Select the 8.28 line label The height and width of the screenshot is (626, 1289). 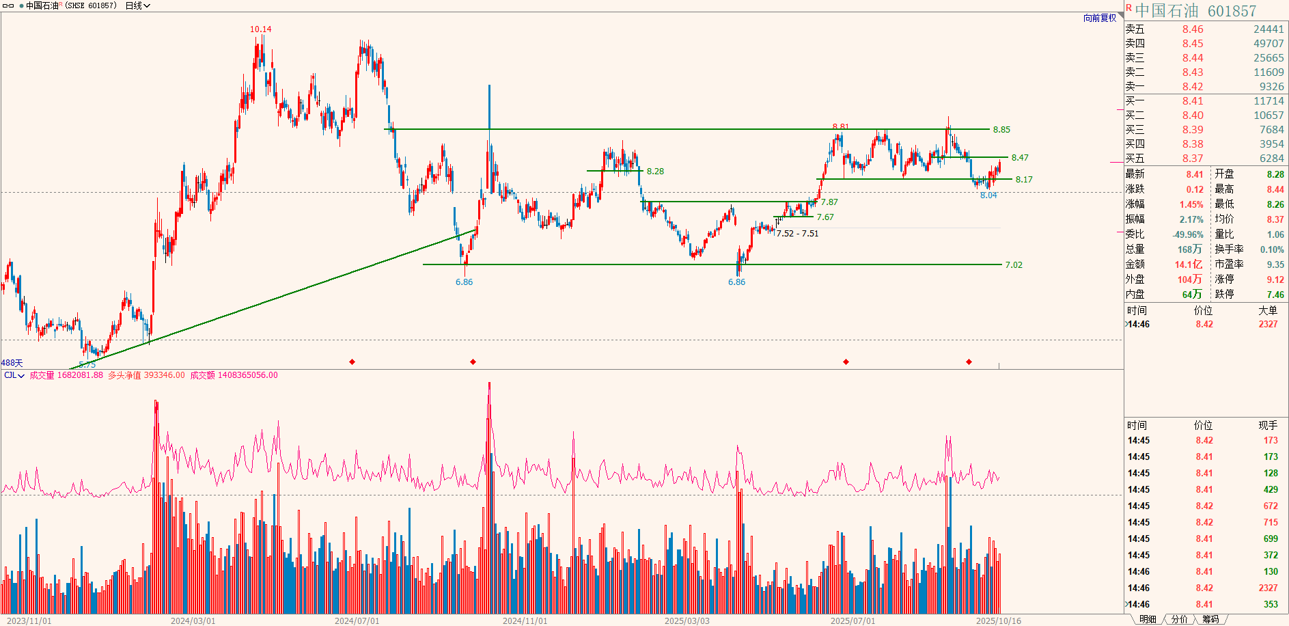pos(655,172)
